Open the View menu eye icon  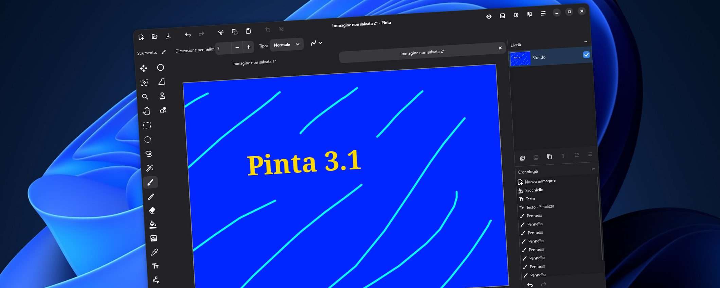pos(489,17)
